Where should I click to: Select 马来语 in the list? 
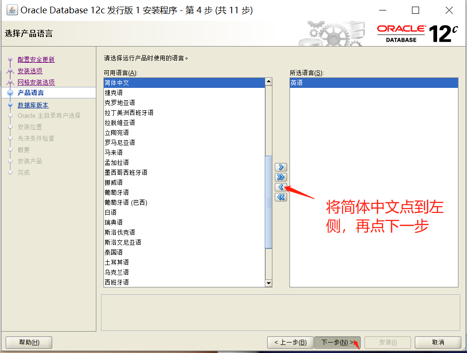(x=184, y=153)
